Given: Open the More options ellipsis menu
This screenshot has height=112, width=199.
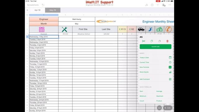Looking at the screenshot, I should [170, 5].
